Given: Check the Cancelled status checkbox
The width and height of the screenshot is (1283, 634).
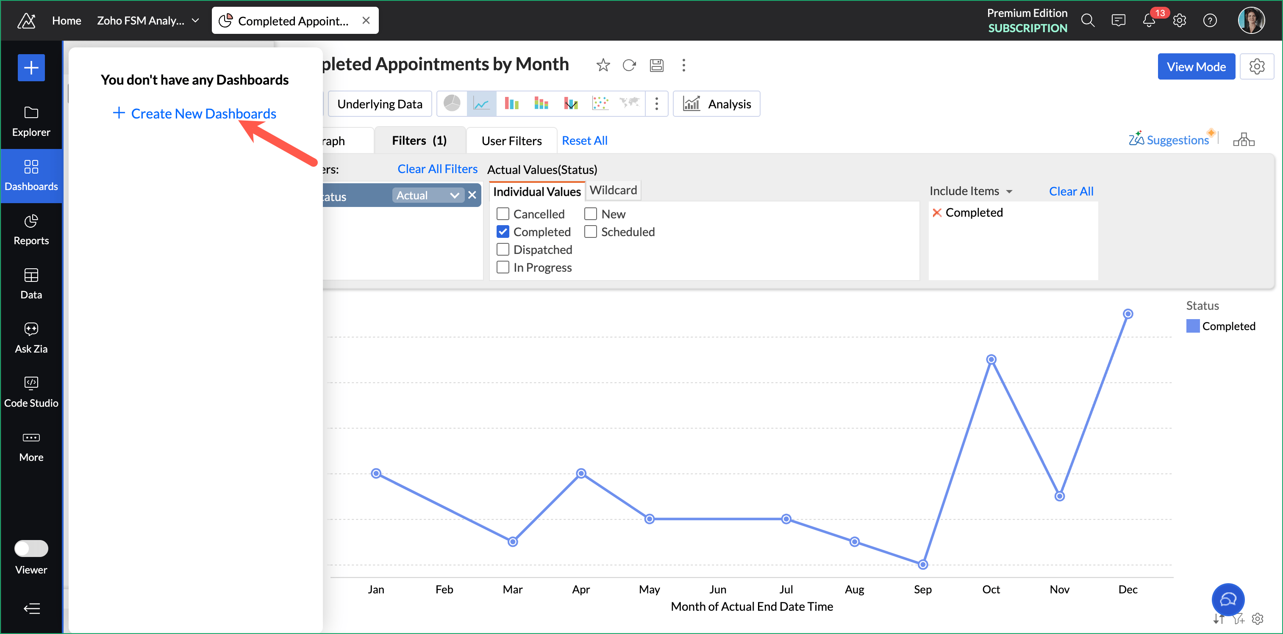Looking at the screenshot, I should pos(503,214).
